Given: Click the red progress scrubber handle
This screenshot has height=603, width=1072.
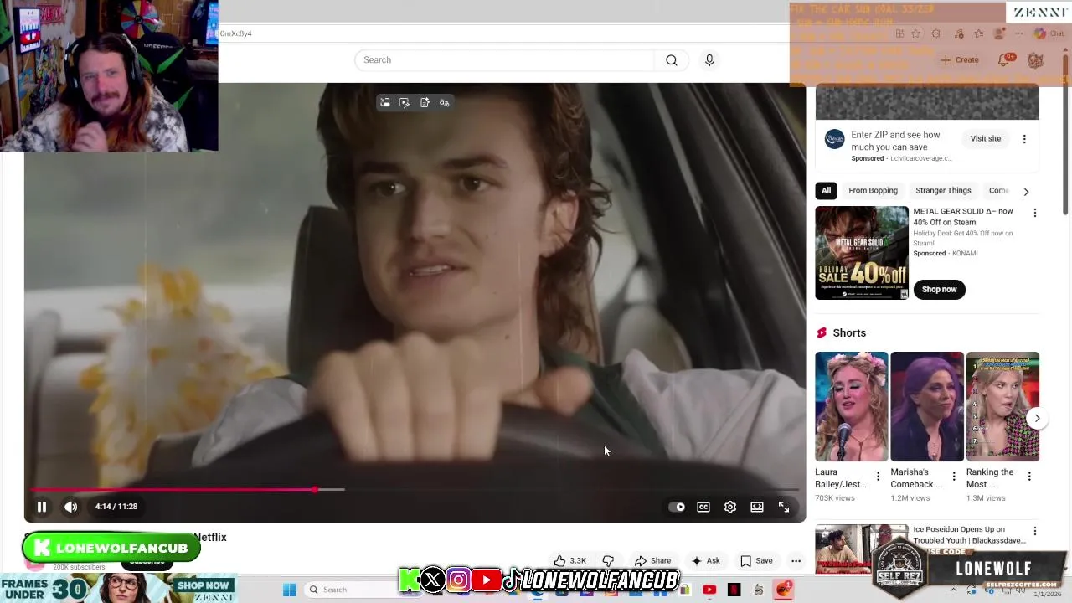Looking at the screenshot, I should point(314,490).
